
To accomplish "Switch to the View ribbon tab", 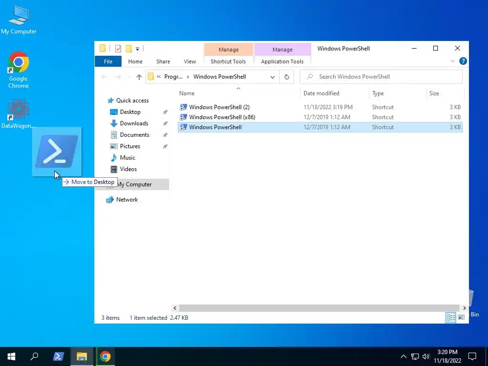I will tap(190, 61).
